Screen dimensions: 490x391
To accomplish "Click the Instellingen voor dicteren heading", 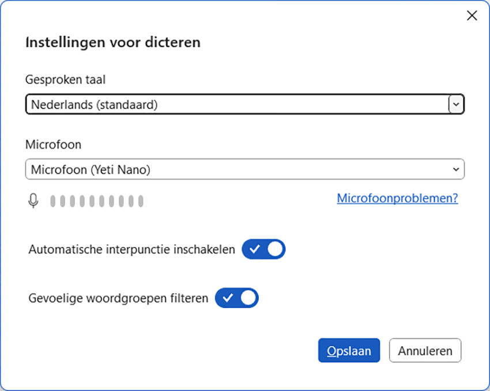I will (x=112, y=43).
